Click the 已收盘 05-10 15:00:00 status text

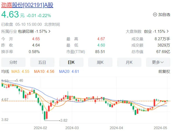pyautogui.click(x=22, y=24)
